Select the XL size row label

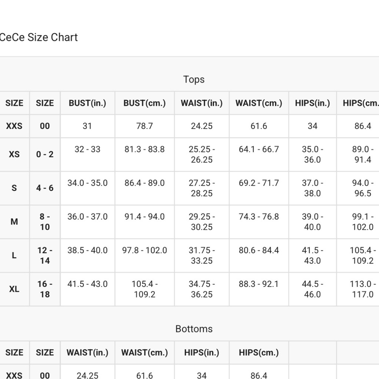point(14,289)
